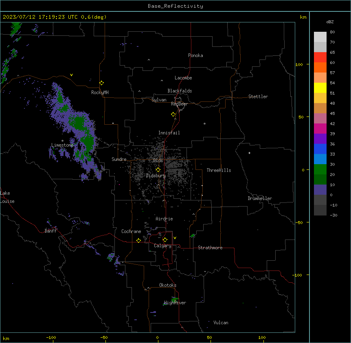This screenshot has width=351, height=343.
Task: Click the ThreeHills label
Action: pos(219,170)
